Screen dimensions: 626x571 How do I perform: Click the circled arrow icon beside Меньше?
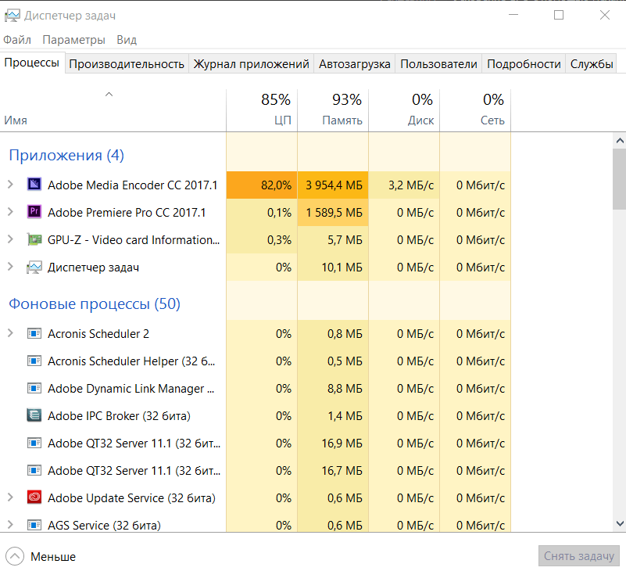point(15,556)
